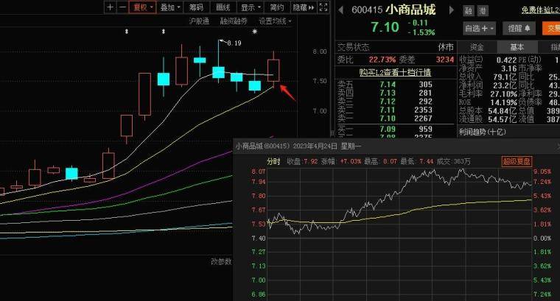Go to next stock with right arrow

(x=452, y=10)
